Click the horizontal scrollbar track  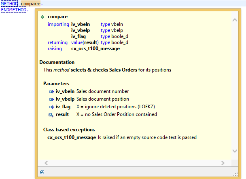(134, 163)
